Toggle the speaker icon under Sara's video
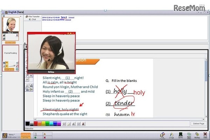210x140 pixels. [x=4, y=39]
